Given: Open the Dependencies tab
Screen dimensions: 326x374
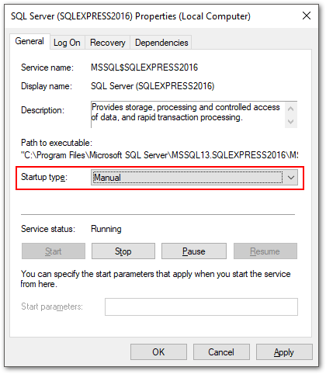Looking at the screenshot, I should [161, 43].
